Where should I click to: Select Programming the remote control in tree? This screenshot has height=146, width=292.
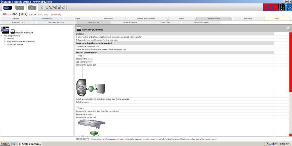[21, 42]
